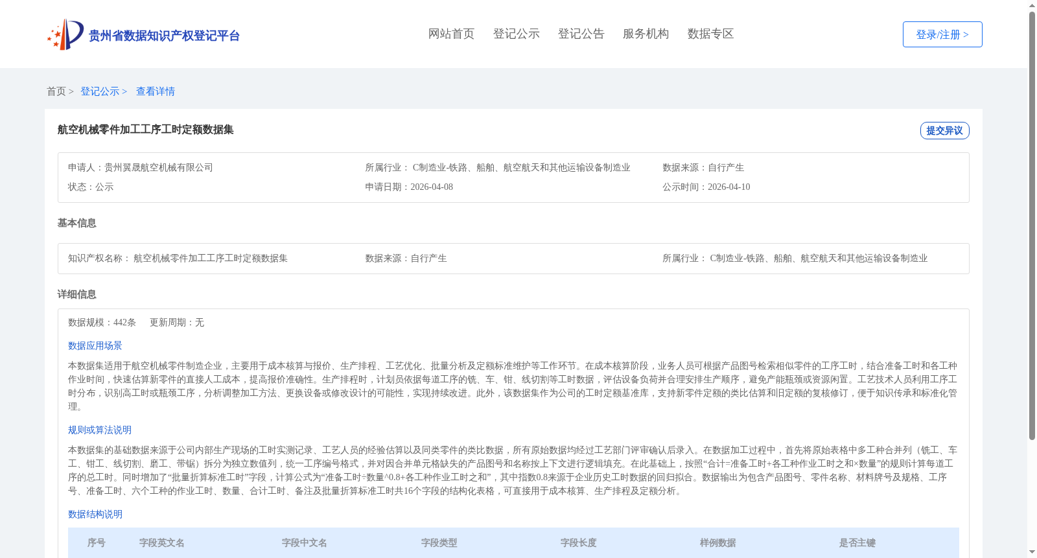Click the 数据结构说明 heading
The width and height of the screenshot is (1037, 558).
pos(95,514)
